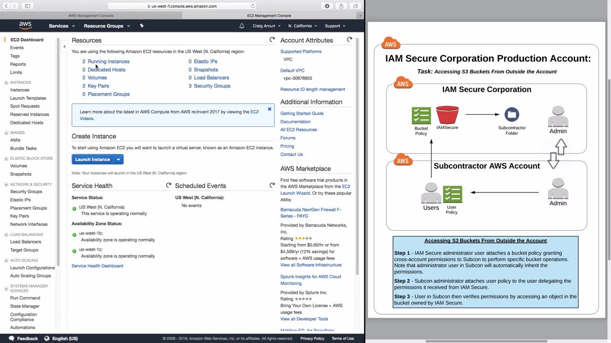Screen dimensions: 611x343
Task: Collapse the INSTANCES sidebar section
Action: 6,82
